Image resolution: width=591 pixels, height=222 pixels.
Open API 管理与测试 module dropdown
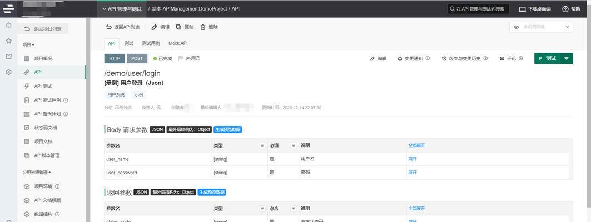[x=122, y=9]
